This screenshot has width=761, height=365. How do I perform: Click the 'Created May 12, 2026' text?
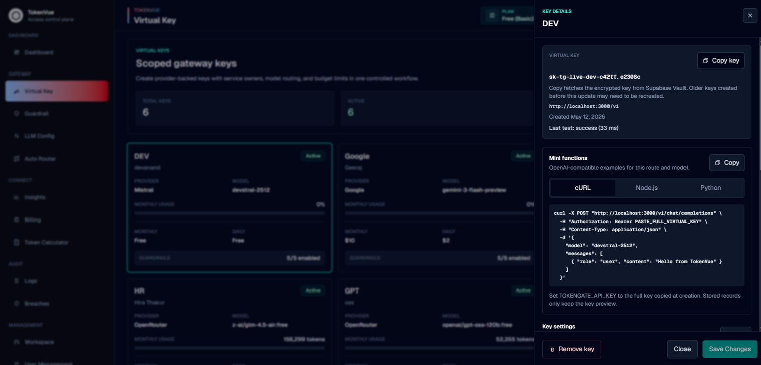[x=577, y=117]
